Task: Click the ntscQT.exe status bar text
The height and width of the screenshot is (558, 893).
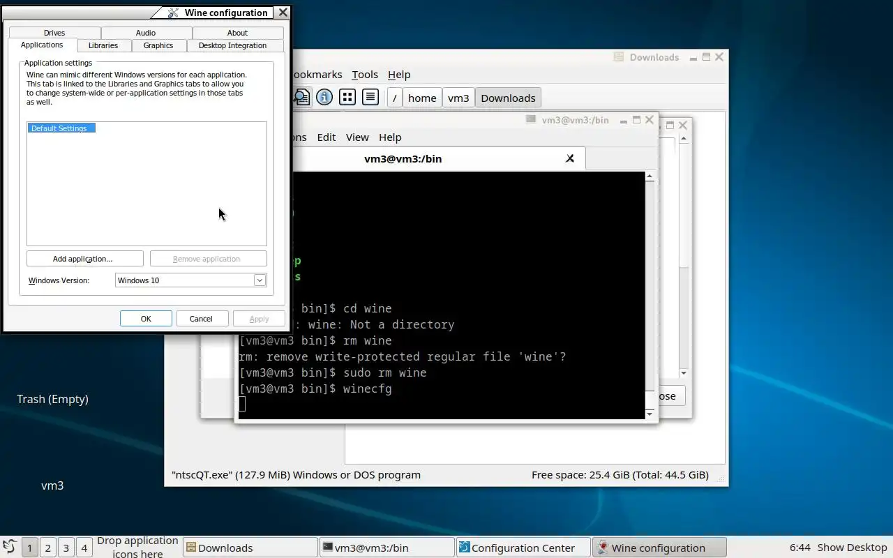Action: (296, 475)
